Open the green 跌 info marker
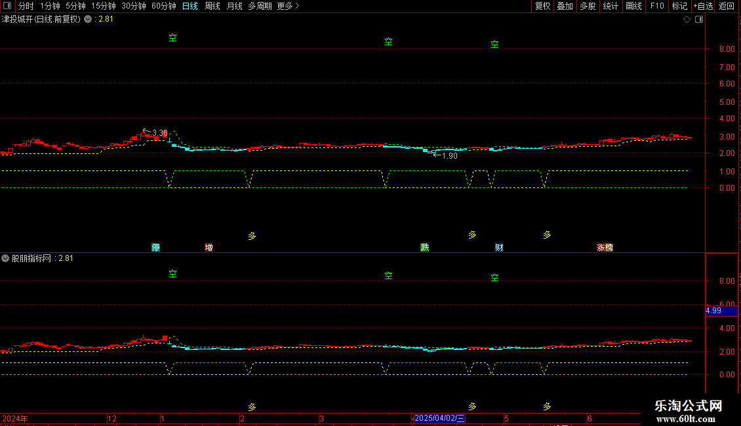This screenshot has height=426, width=741. [x=425, y=248]
